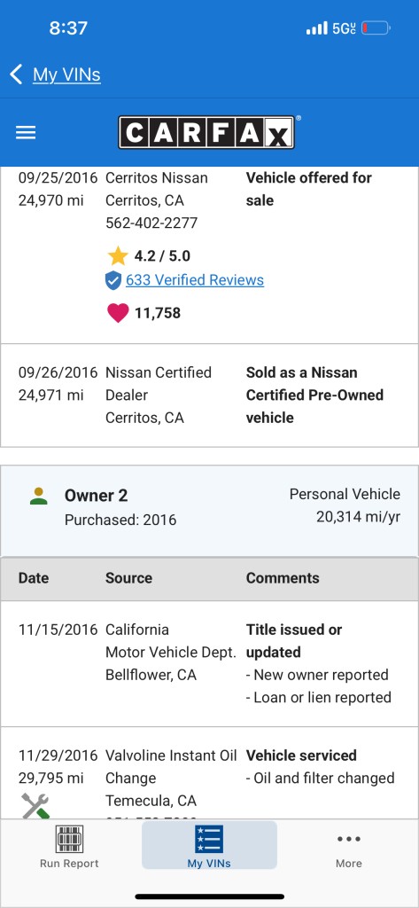
Task: Select the My VINs bottom tab
Action: (209, 845)
